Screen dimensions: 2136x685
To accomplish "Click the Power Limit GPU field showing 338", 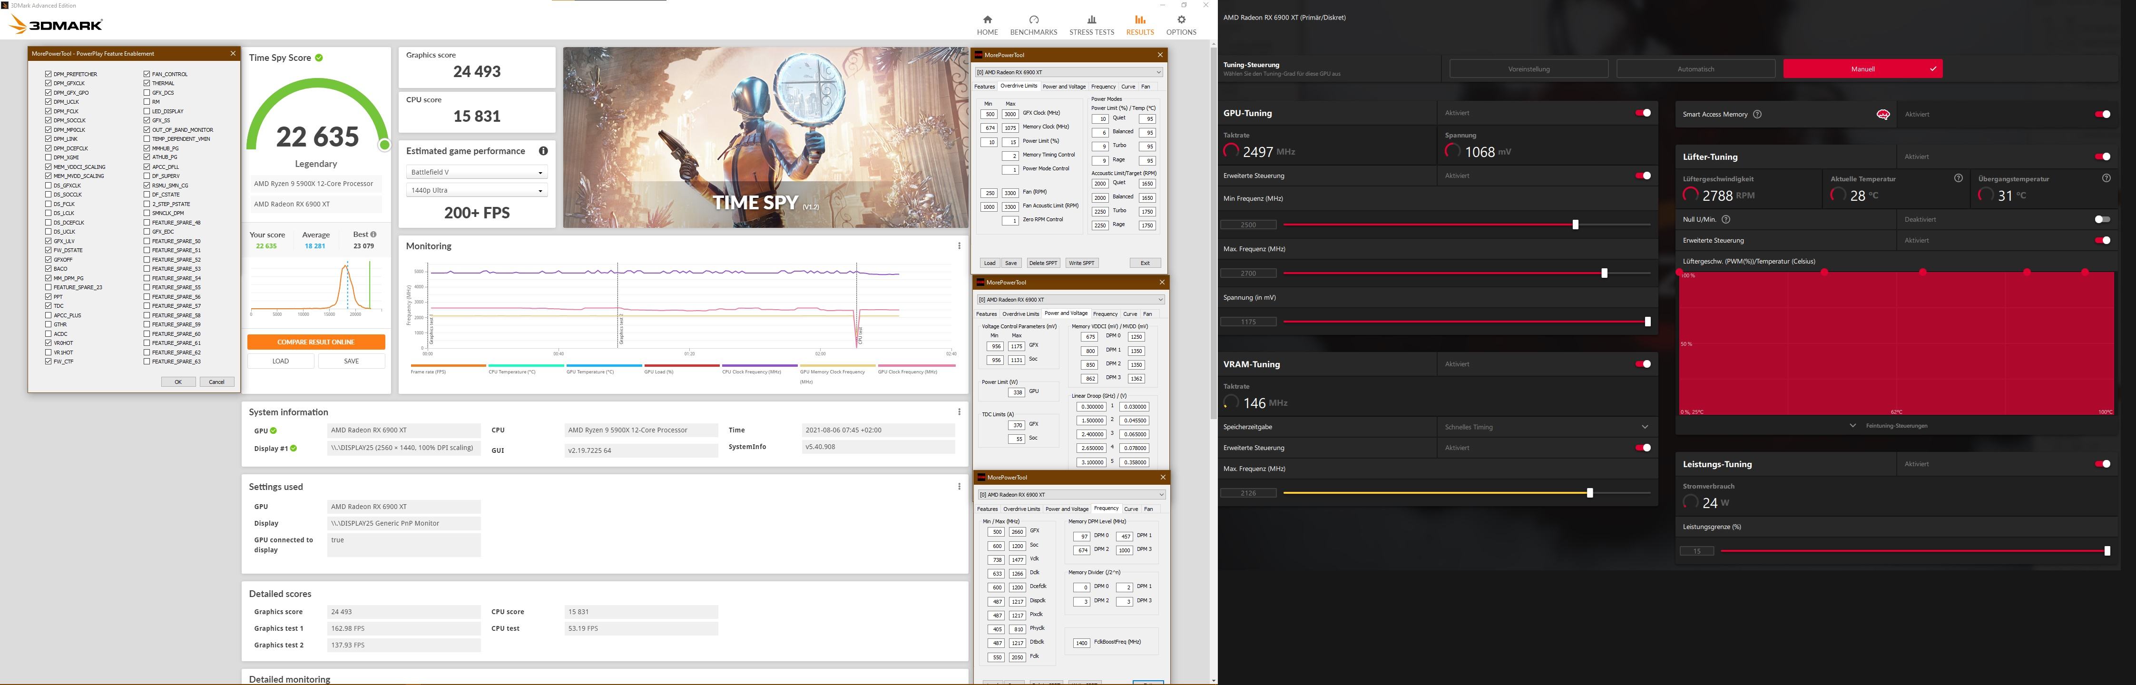I will coord(1016,392).
